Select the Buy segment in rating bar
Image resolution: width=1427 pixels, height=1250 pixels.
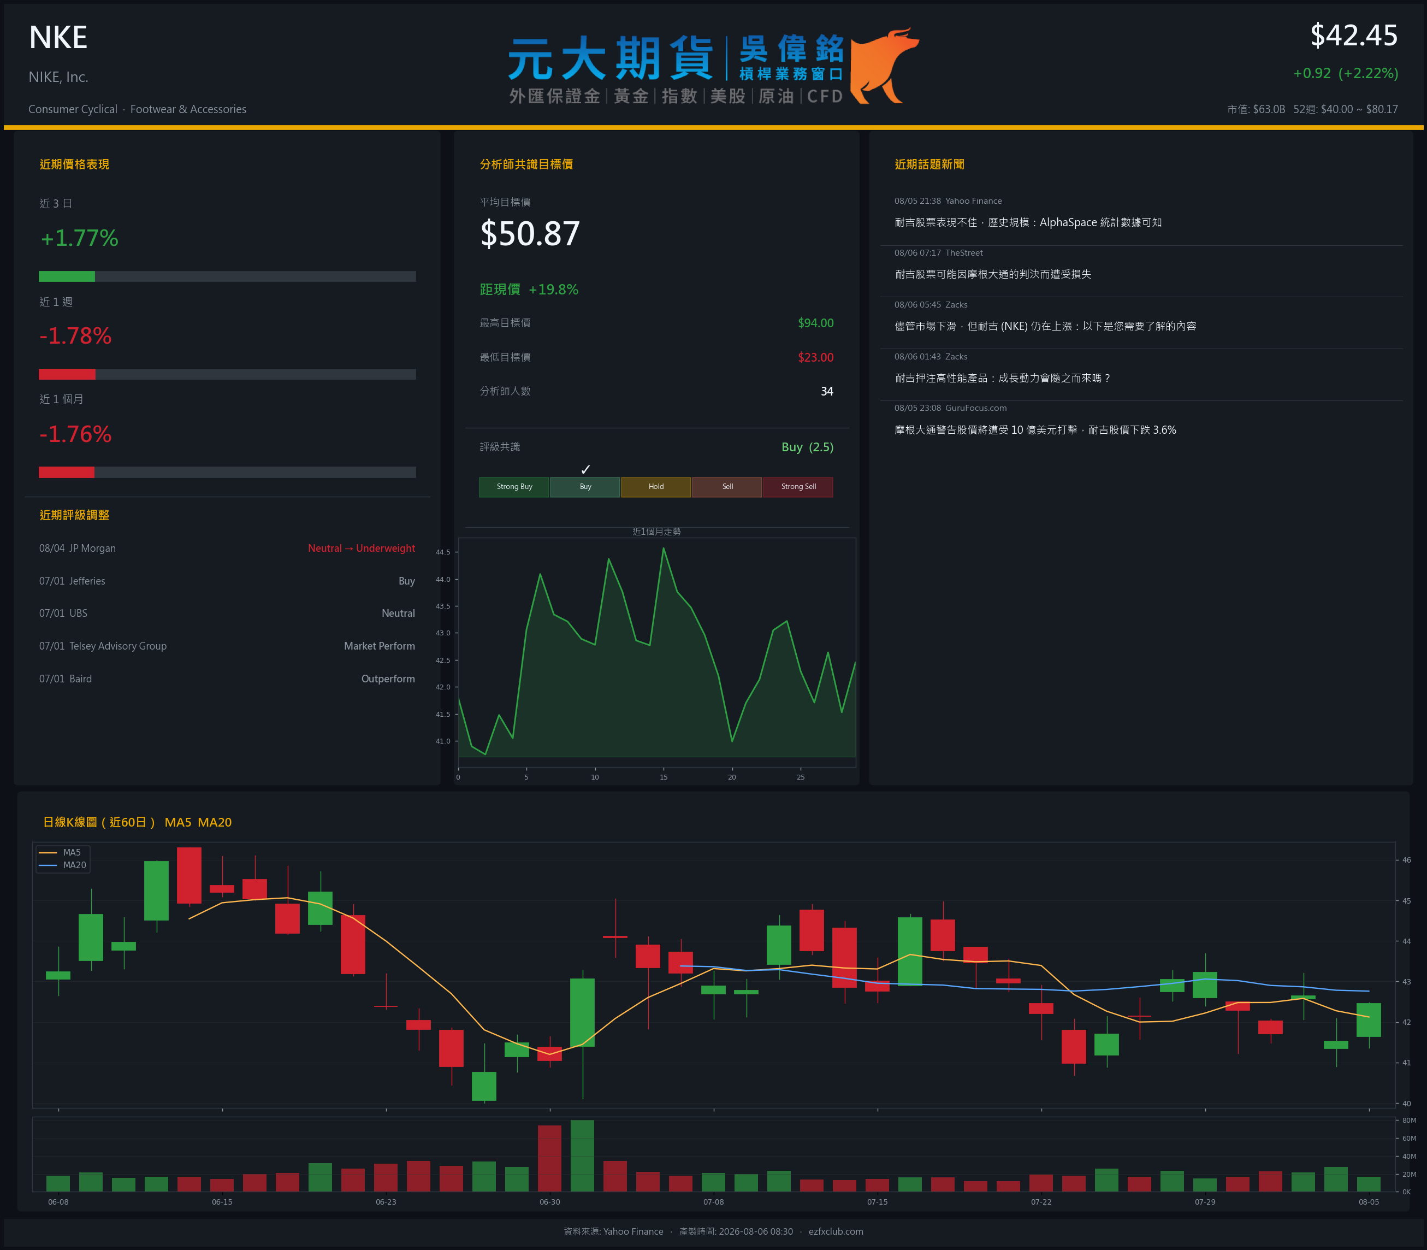coord(585,487)
